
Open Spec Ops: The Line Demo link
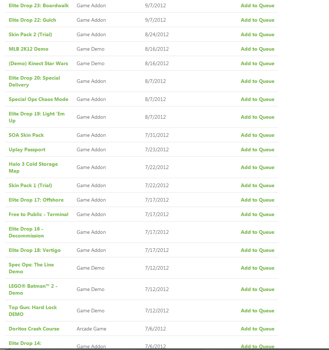click(x=31, y=268)
